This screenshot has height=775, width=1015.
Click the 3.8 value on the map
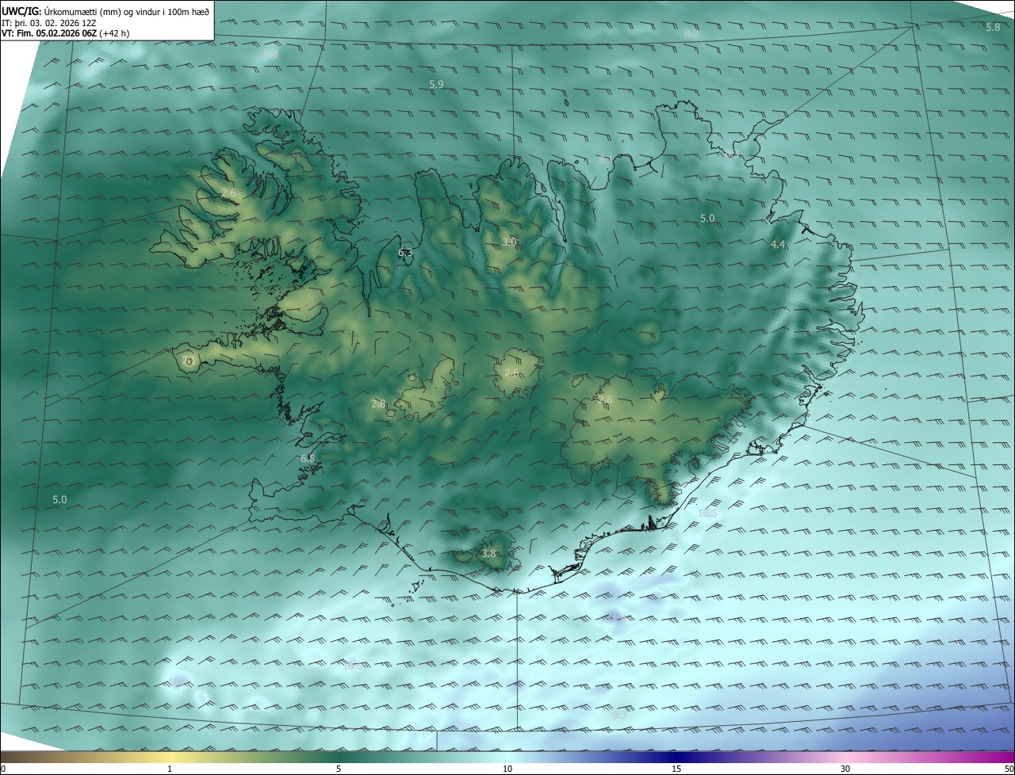pos(488,554)
